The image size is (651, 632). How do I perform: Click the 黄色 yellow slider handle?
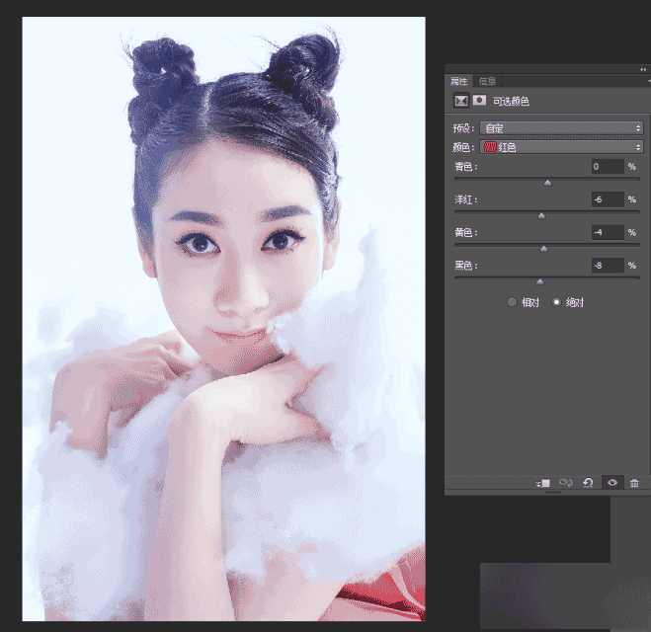[x=543, y=249]
